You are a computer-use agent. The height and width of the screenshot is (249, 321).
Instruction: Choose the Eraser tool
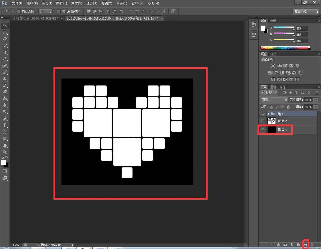5,92
